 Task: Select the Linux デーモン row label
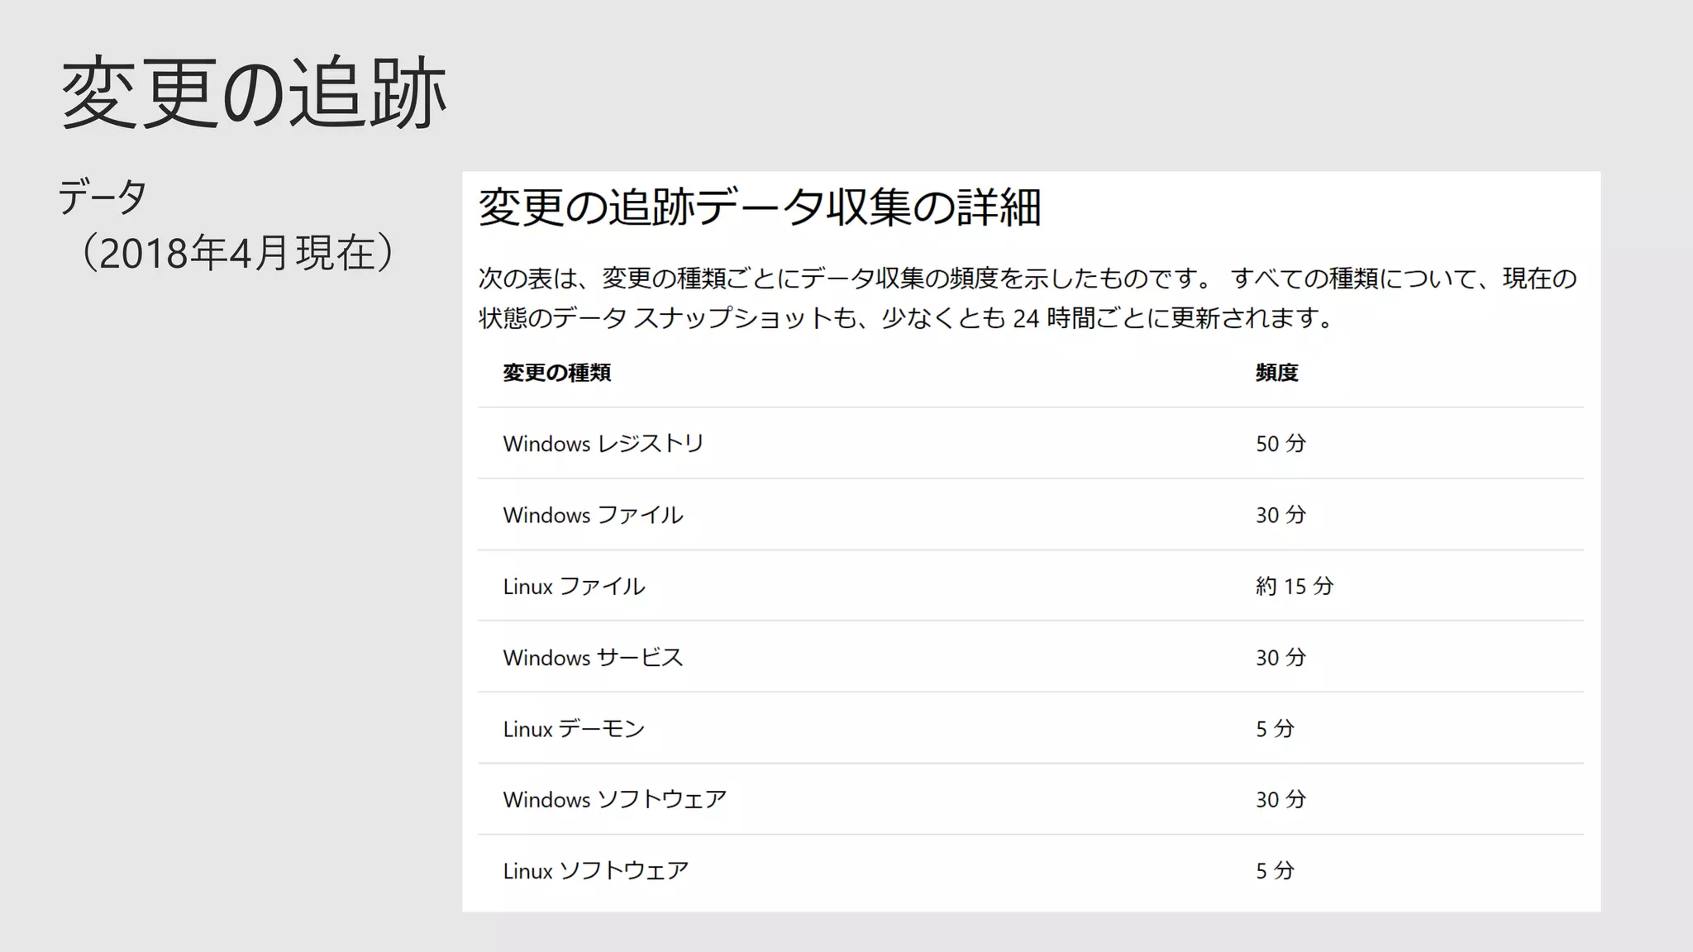click(574, 729)
